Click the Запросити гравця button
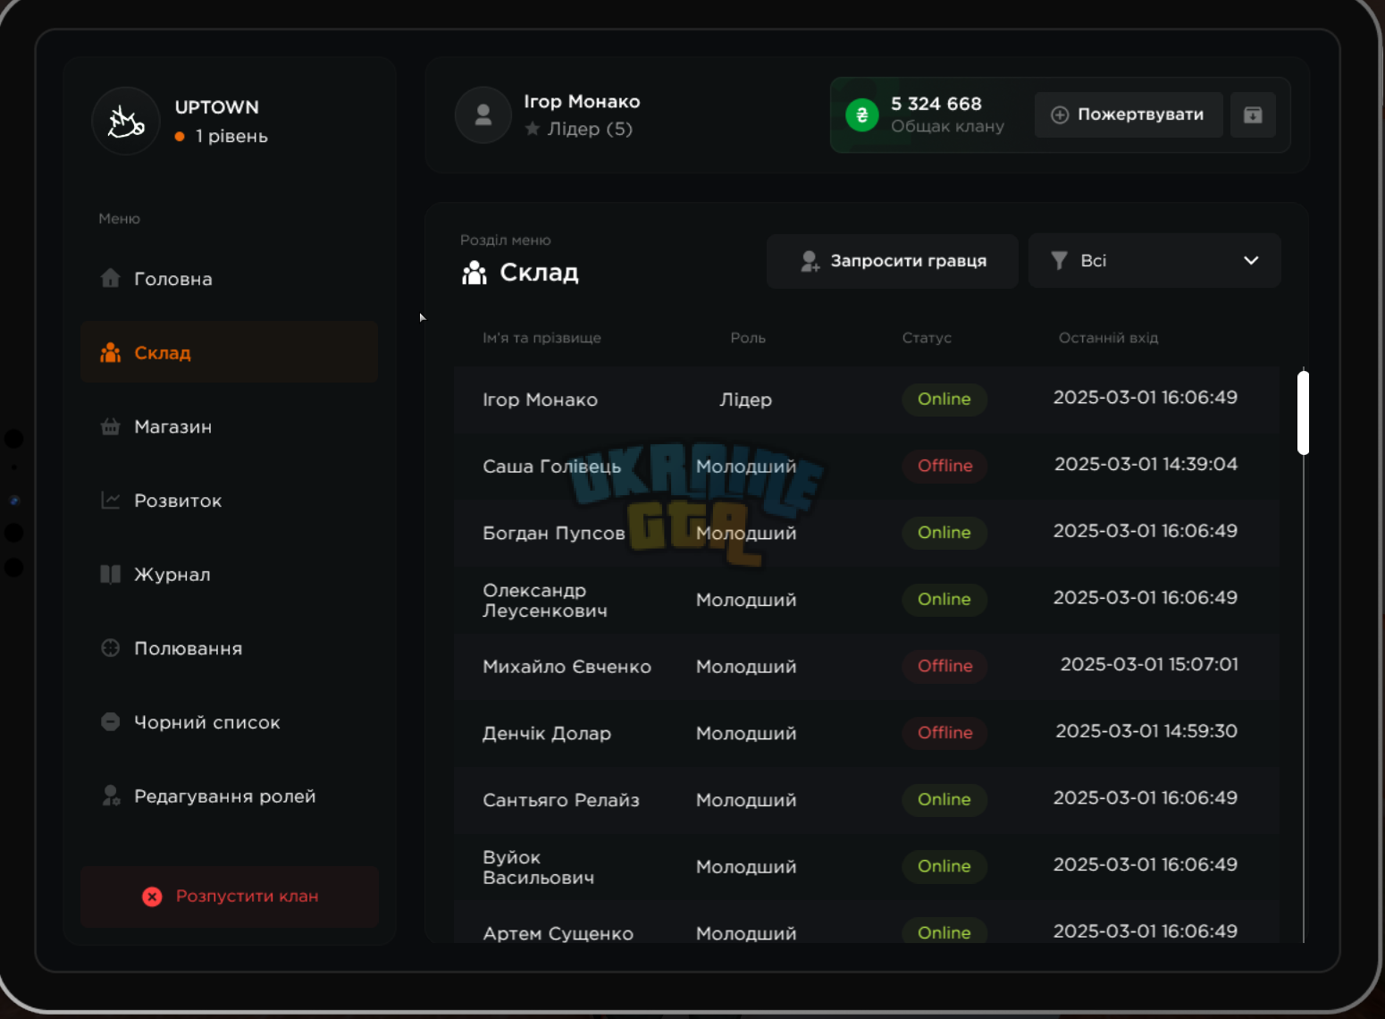The width and height of the screenshot is (1385, 1019). (893, 261)
